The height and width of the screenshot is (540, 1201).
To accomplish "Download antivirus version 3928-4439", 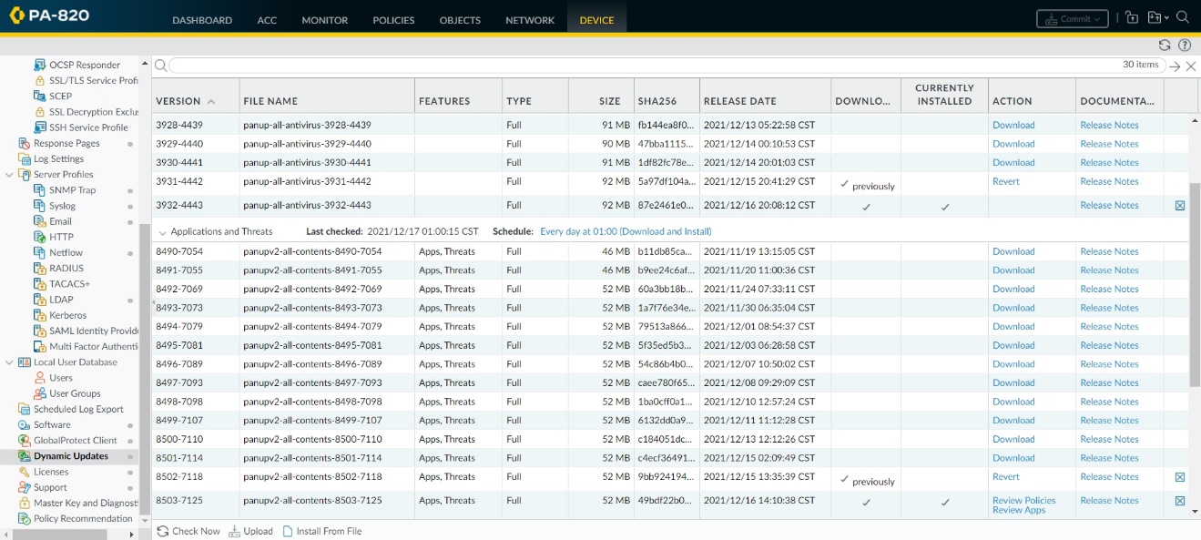I will (x=1013, y=125).
